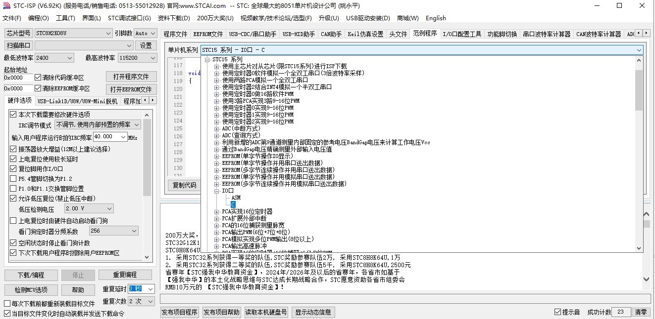Click the 打开EEPROM文件 button
The image size is (655, 319).
pos(131,89)
